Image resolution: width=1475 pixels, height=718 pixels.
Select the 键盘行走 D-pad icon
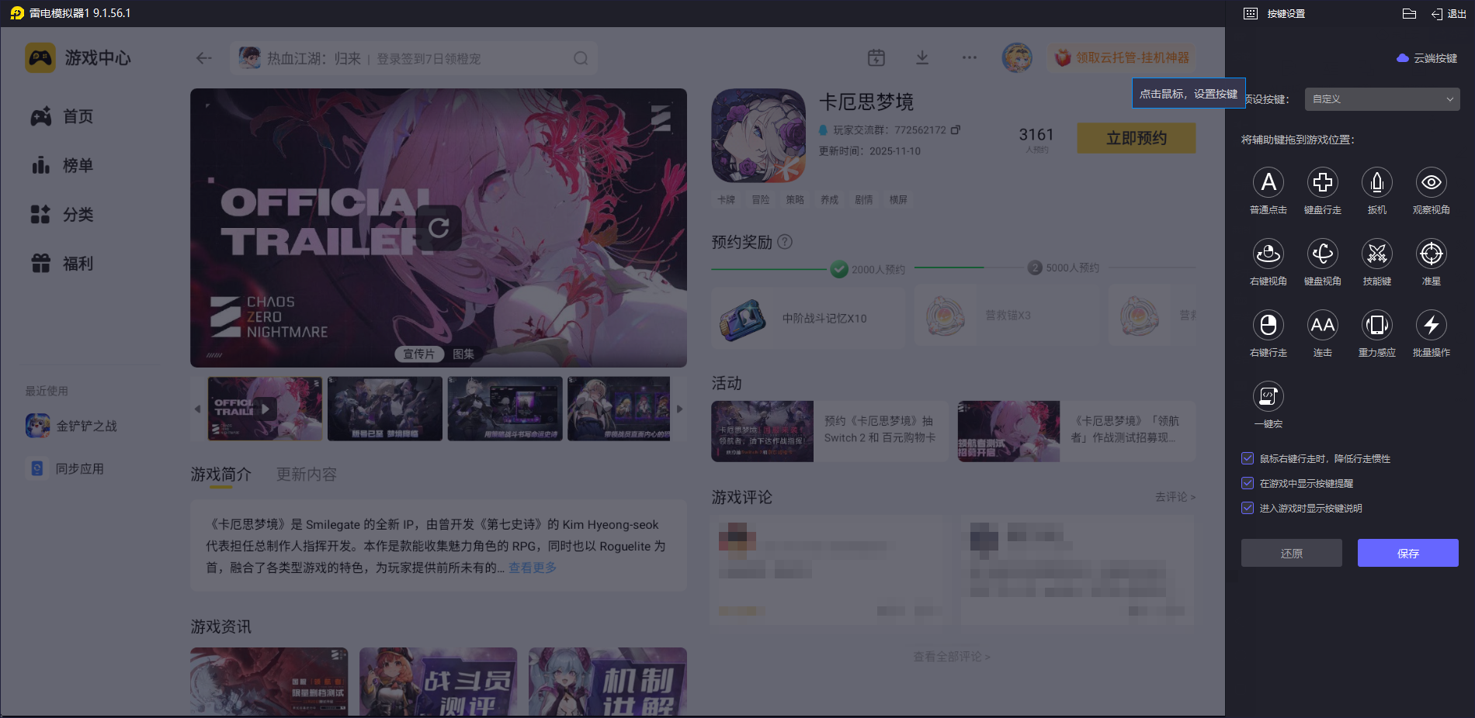[1323, 182]
